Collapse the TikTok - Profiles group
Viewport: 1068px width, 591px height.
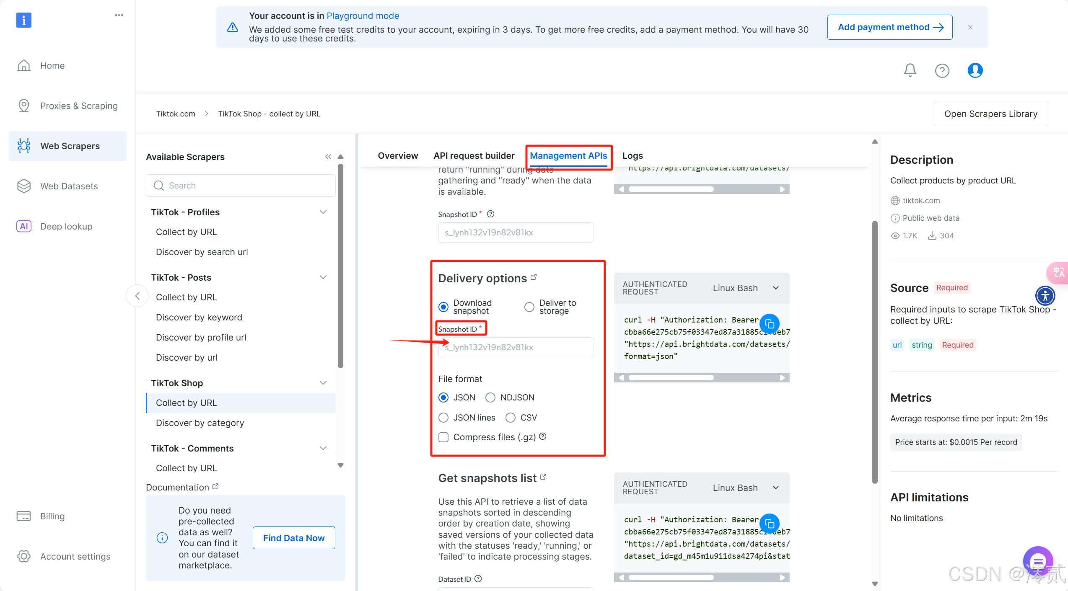point(323,212)
